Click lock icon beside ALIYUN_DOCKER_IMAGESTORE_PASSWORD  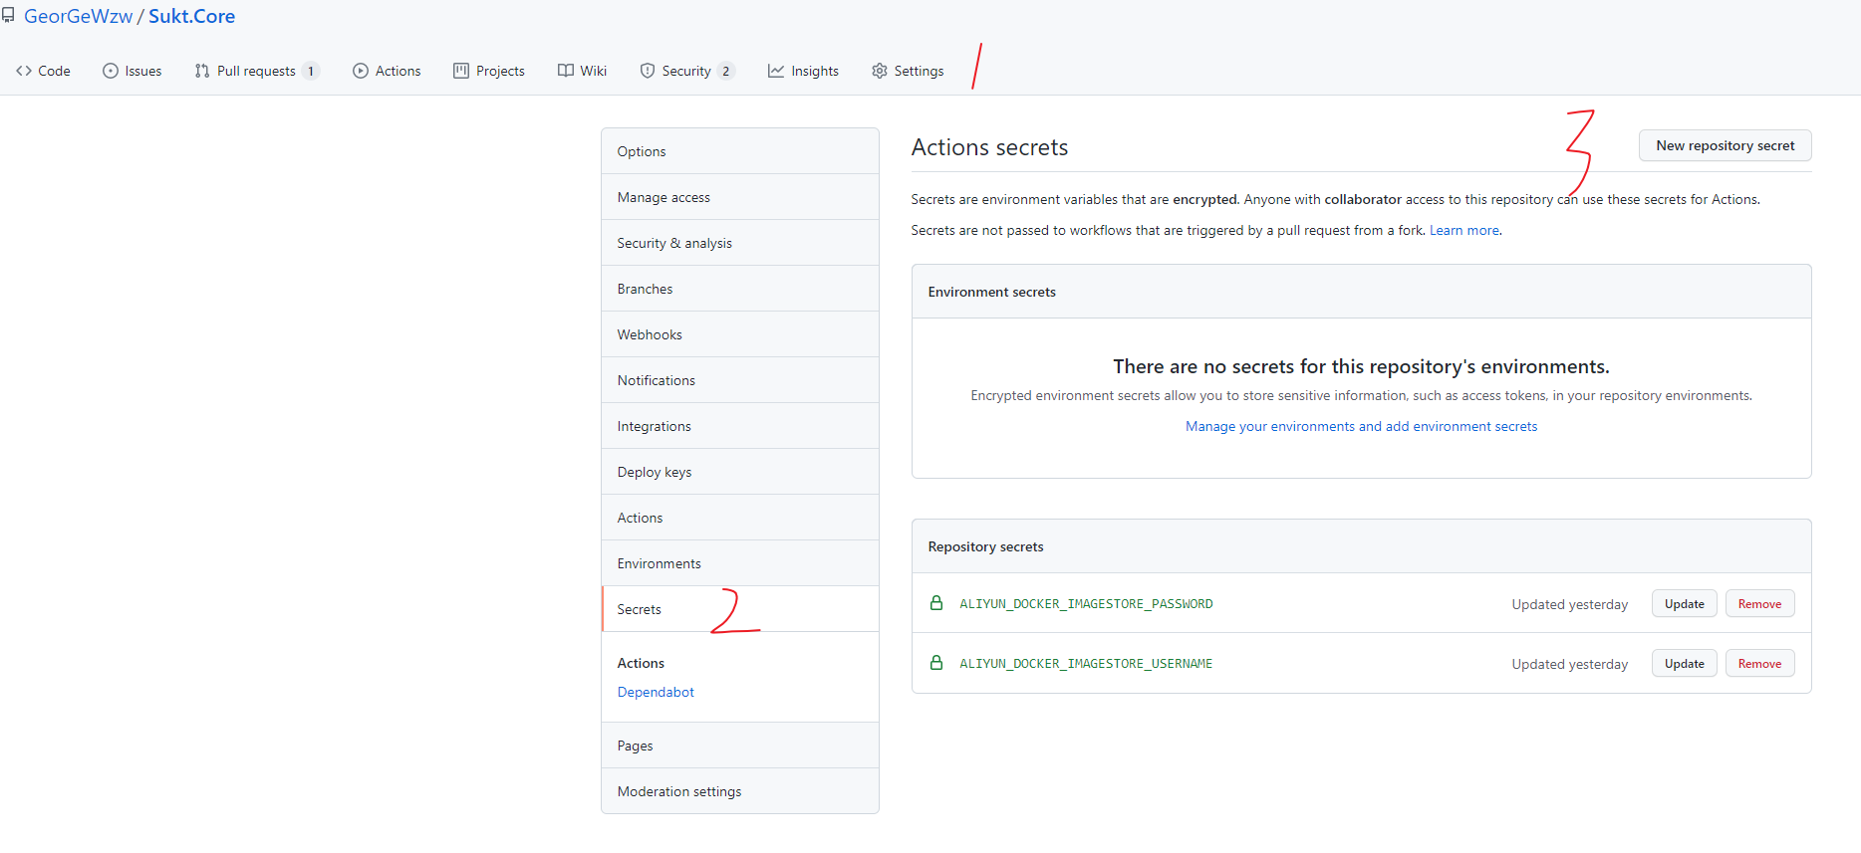tap(936, 603)
